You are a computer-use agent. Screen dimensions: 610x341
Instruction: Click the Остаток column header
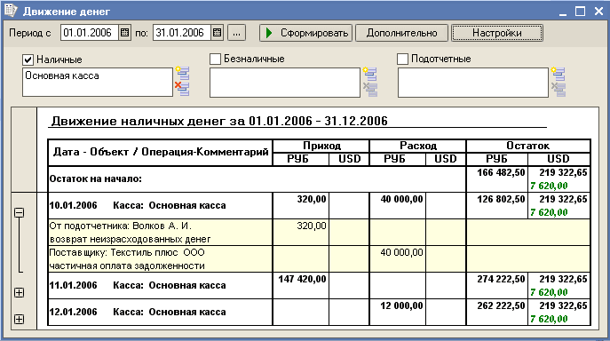click(528, 146)
